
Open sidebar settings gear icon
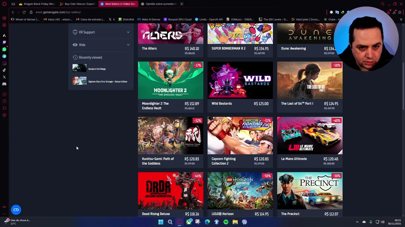(x=4, y=115)
